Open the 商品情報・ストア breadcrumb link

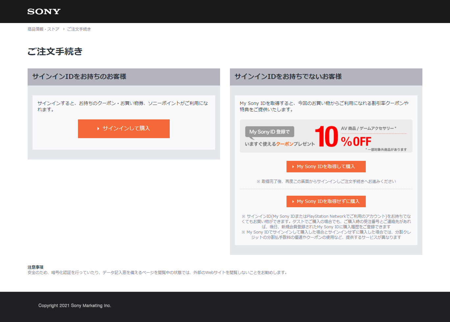pos(43,29)
